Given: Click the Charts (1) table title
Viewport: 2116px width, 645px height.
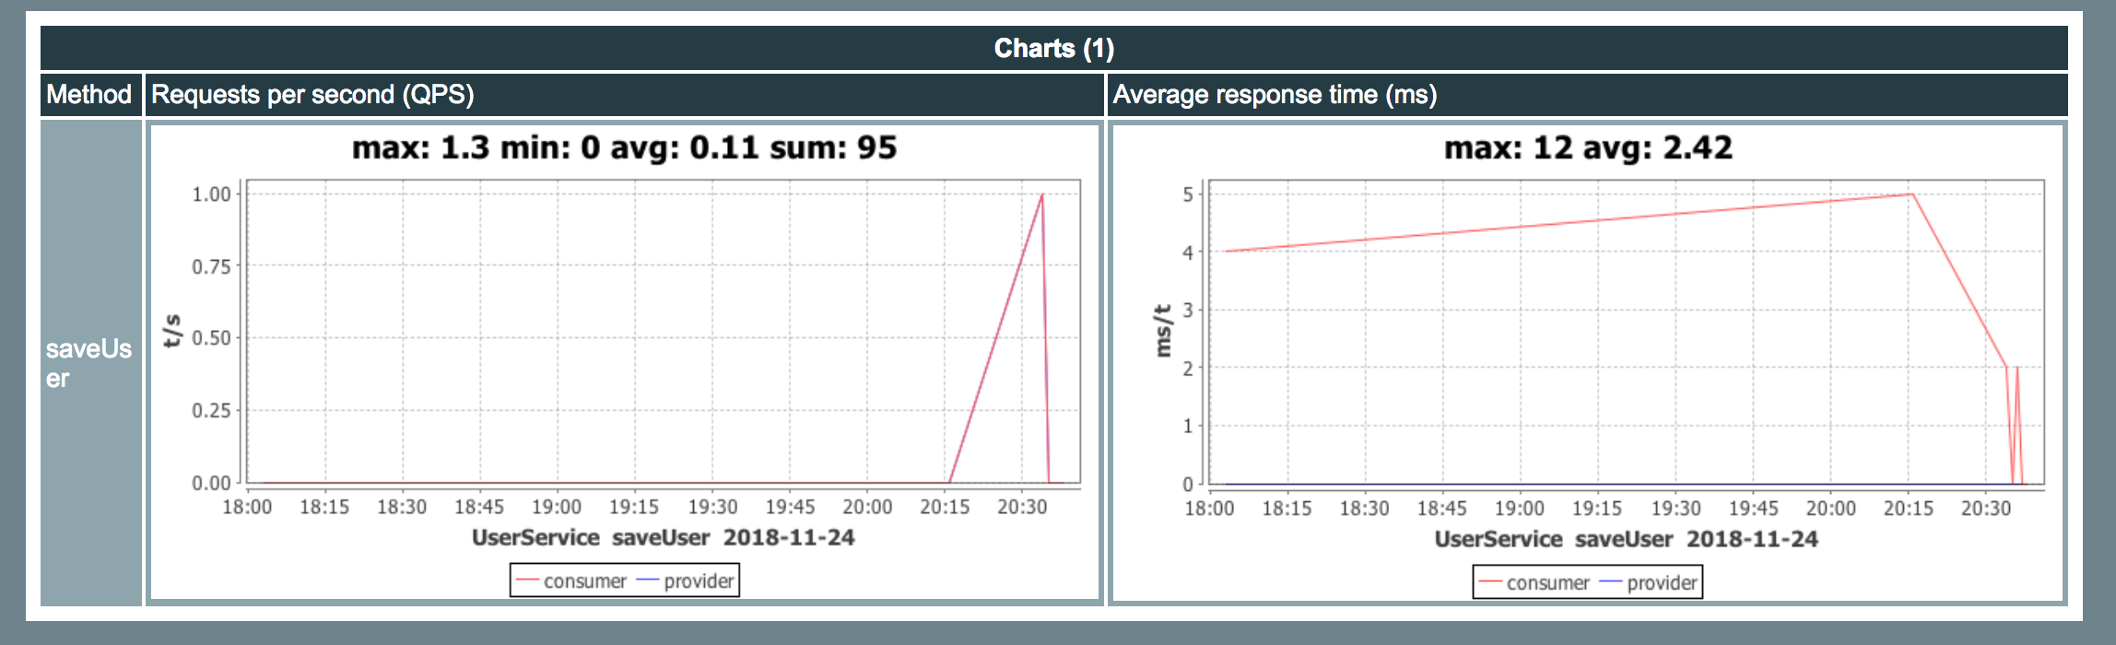Looking at the screenshot, I should point(1053,48).
